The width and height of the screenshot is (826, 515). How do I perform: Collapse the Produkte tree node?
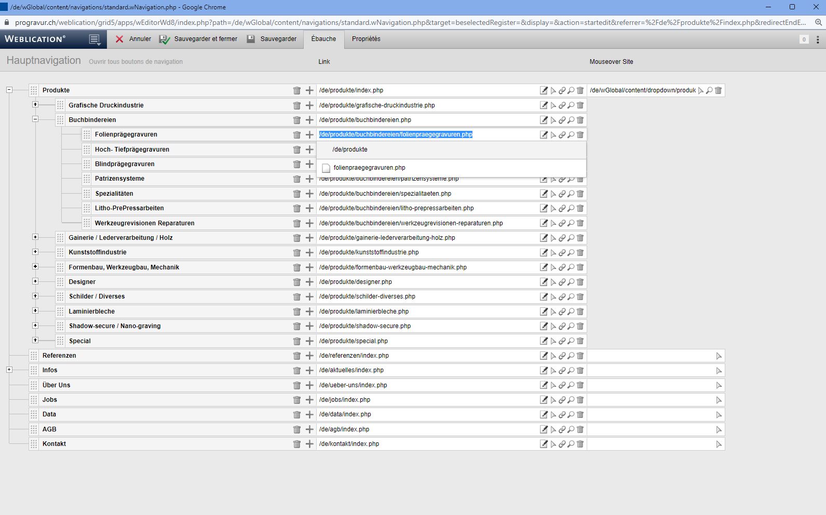[9, 90]
